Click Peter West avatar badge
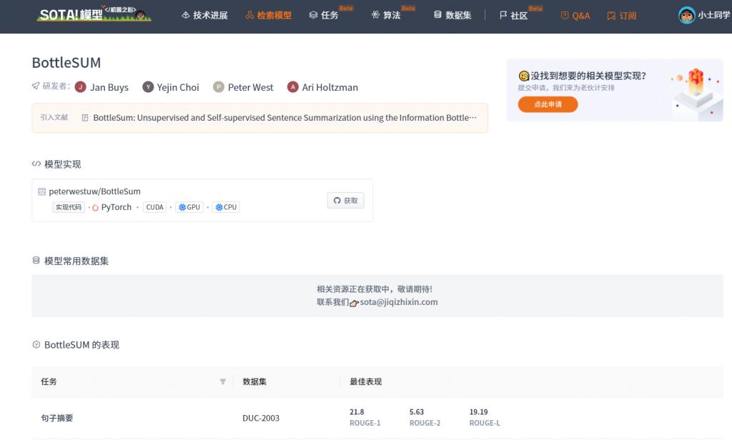 (219, 86)
